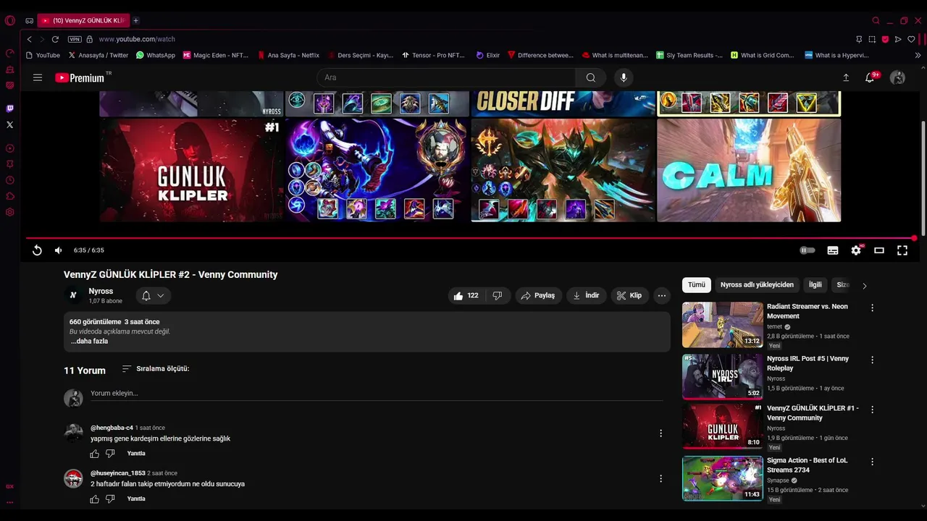Toggle subtitles/captions in player
Image resolution: width=927 pixels, height=521 pixels.
(833, 250)
